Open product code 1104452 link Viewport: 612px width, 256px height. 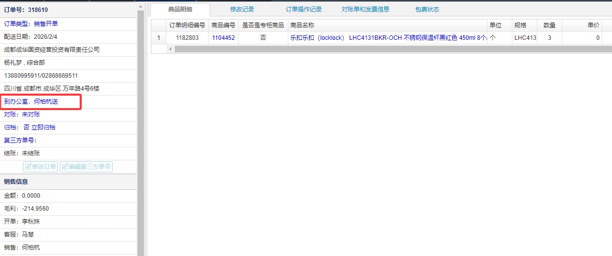tap(223, 38)
